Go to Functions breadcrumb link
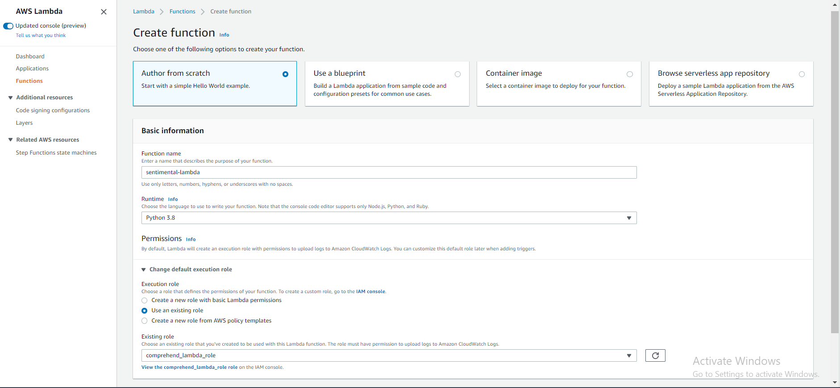 (183, 12)
